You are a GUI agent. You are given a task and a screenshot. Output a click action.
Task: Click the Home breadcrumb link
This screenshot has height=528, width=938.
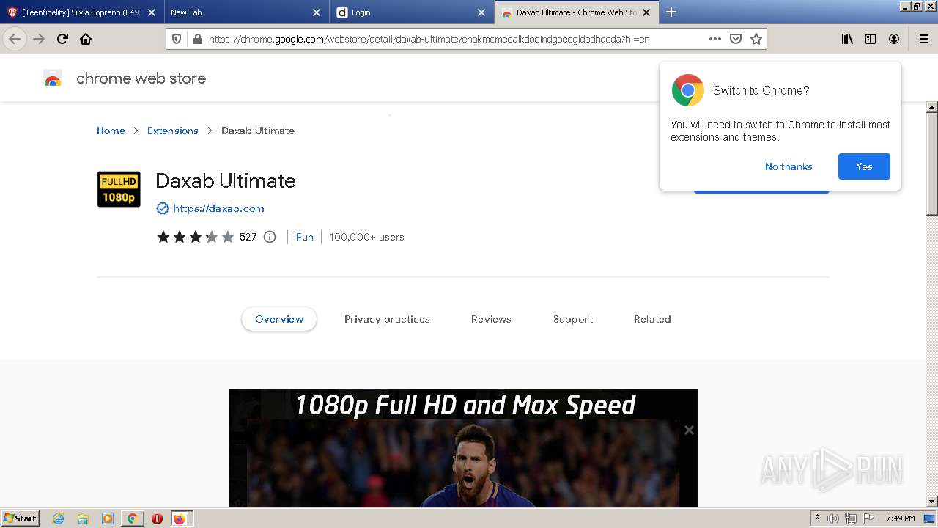click(x=111, y=131)
